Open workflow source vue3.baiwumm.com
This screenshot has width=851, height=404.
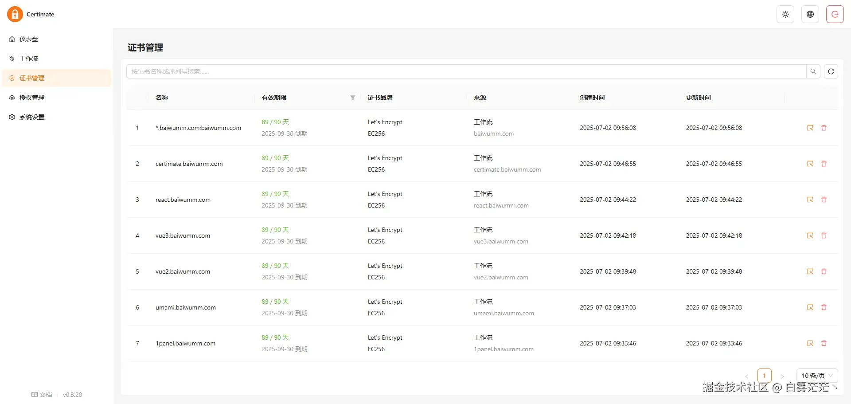(501, 241)
